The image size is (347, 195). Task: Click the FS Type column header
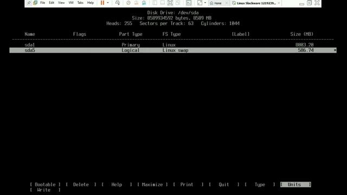click(x=171, y=34)
